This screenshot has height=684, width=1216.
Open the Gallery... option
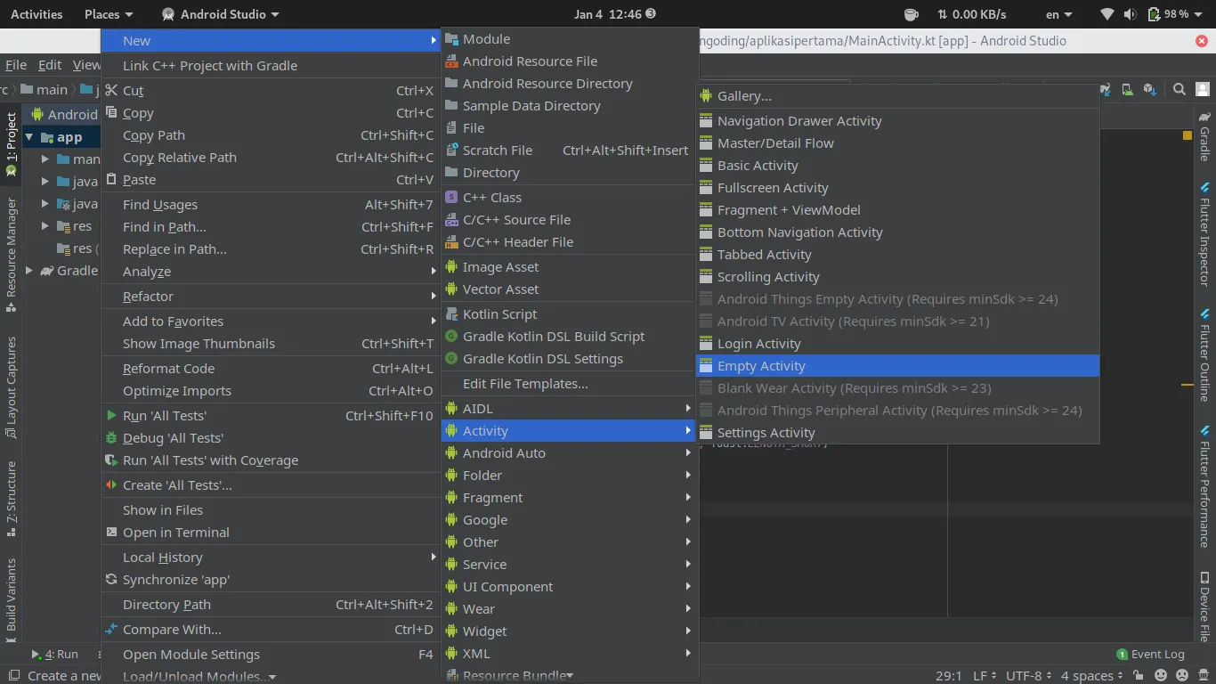tap(897, 96)
